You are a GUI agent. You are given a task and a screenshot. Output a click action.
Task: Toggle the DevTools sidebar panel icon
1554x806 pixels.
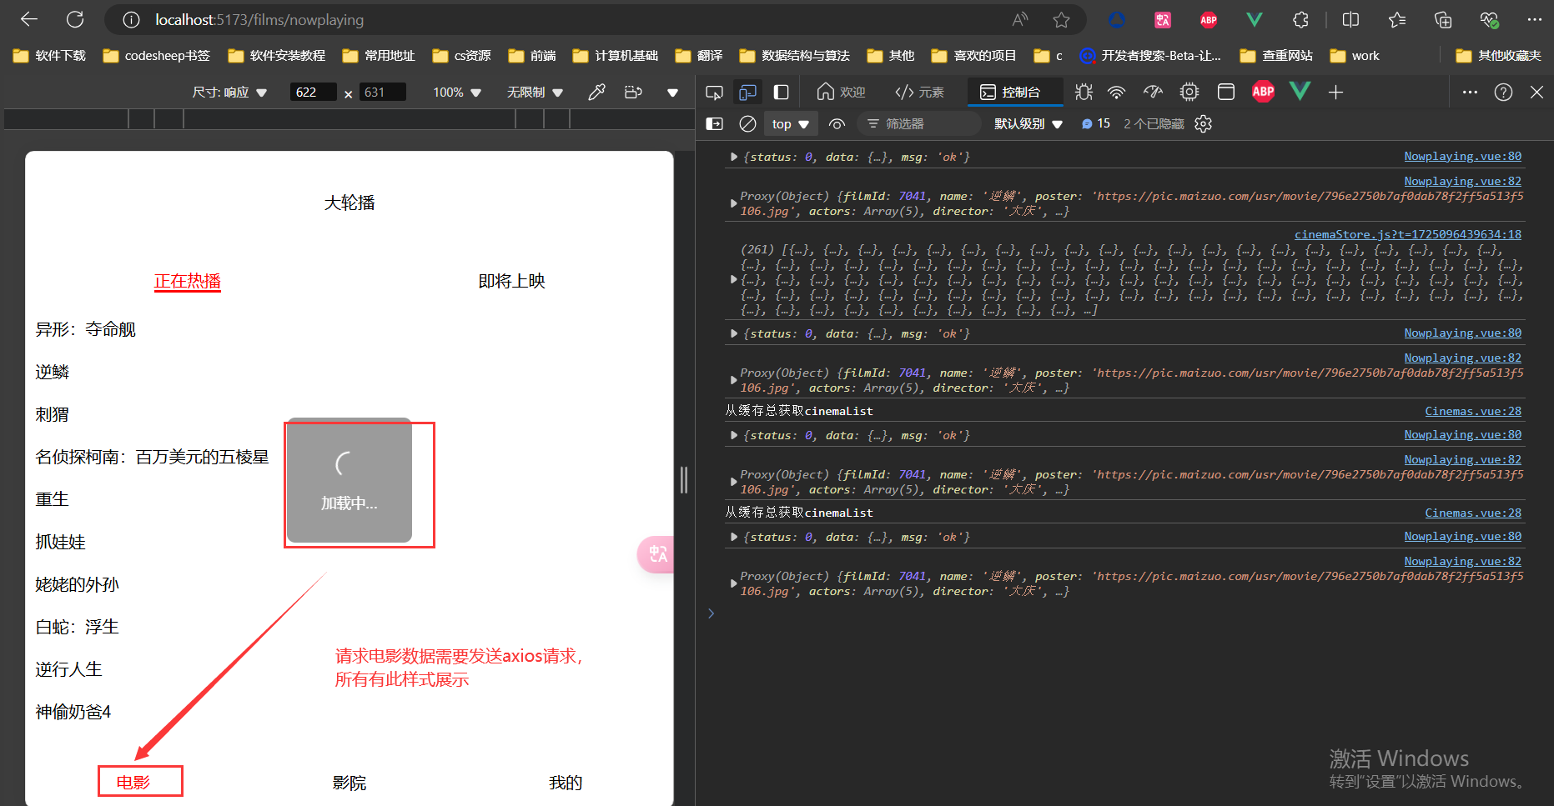782,92
